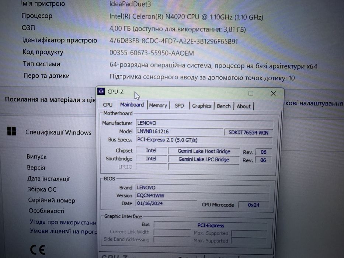
Task: Minimize the CPU-Z window
Action: pos(229,93)
